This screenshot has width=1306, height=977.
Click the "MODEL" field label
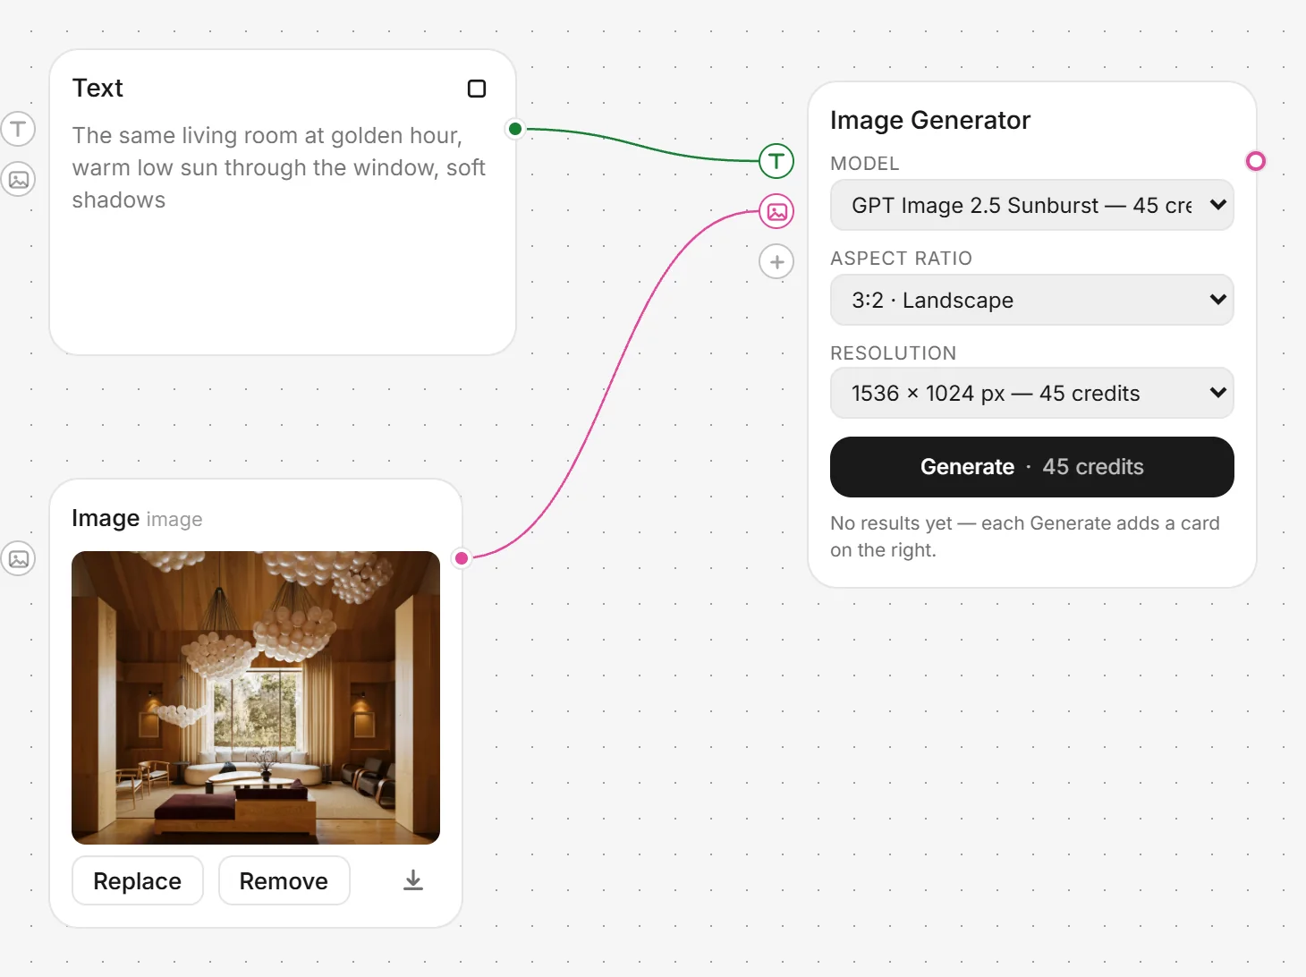click(865, 164)
